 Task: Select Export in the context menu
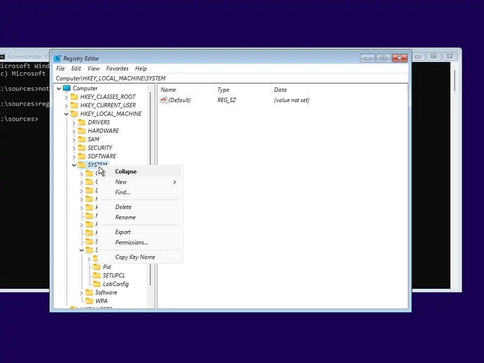pyautogui.click(x=141, y=232)
